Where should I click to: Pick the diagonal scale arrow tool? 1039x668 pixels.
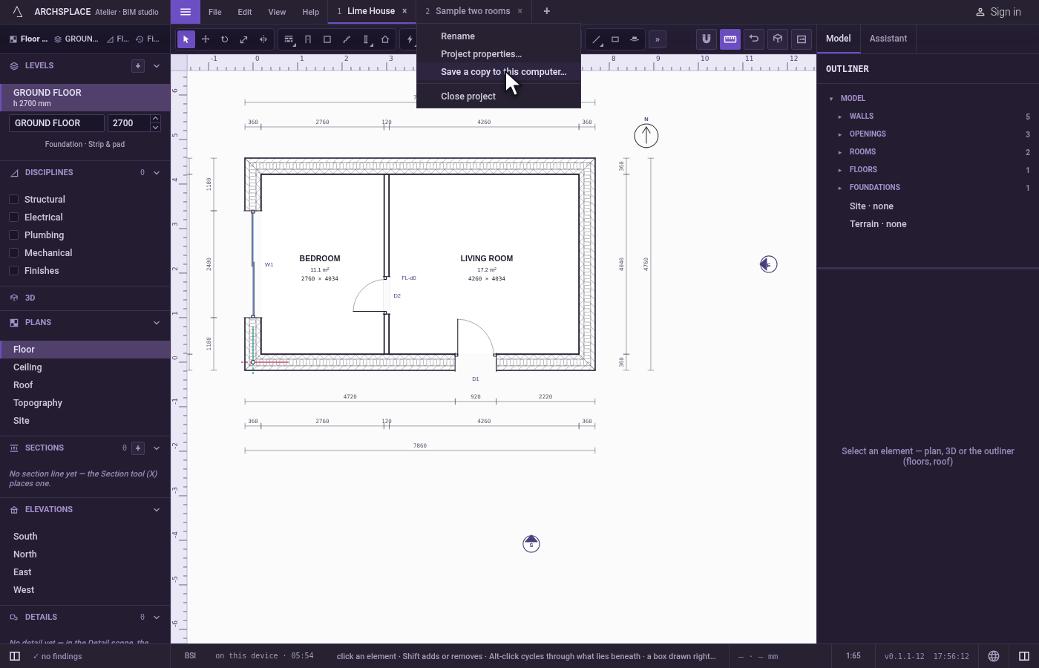[243, 39]
